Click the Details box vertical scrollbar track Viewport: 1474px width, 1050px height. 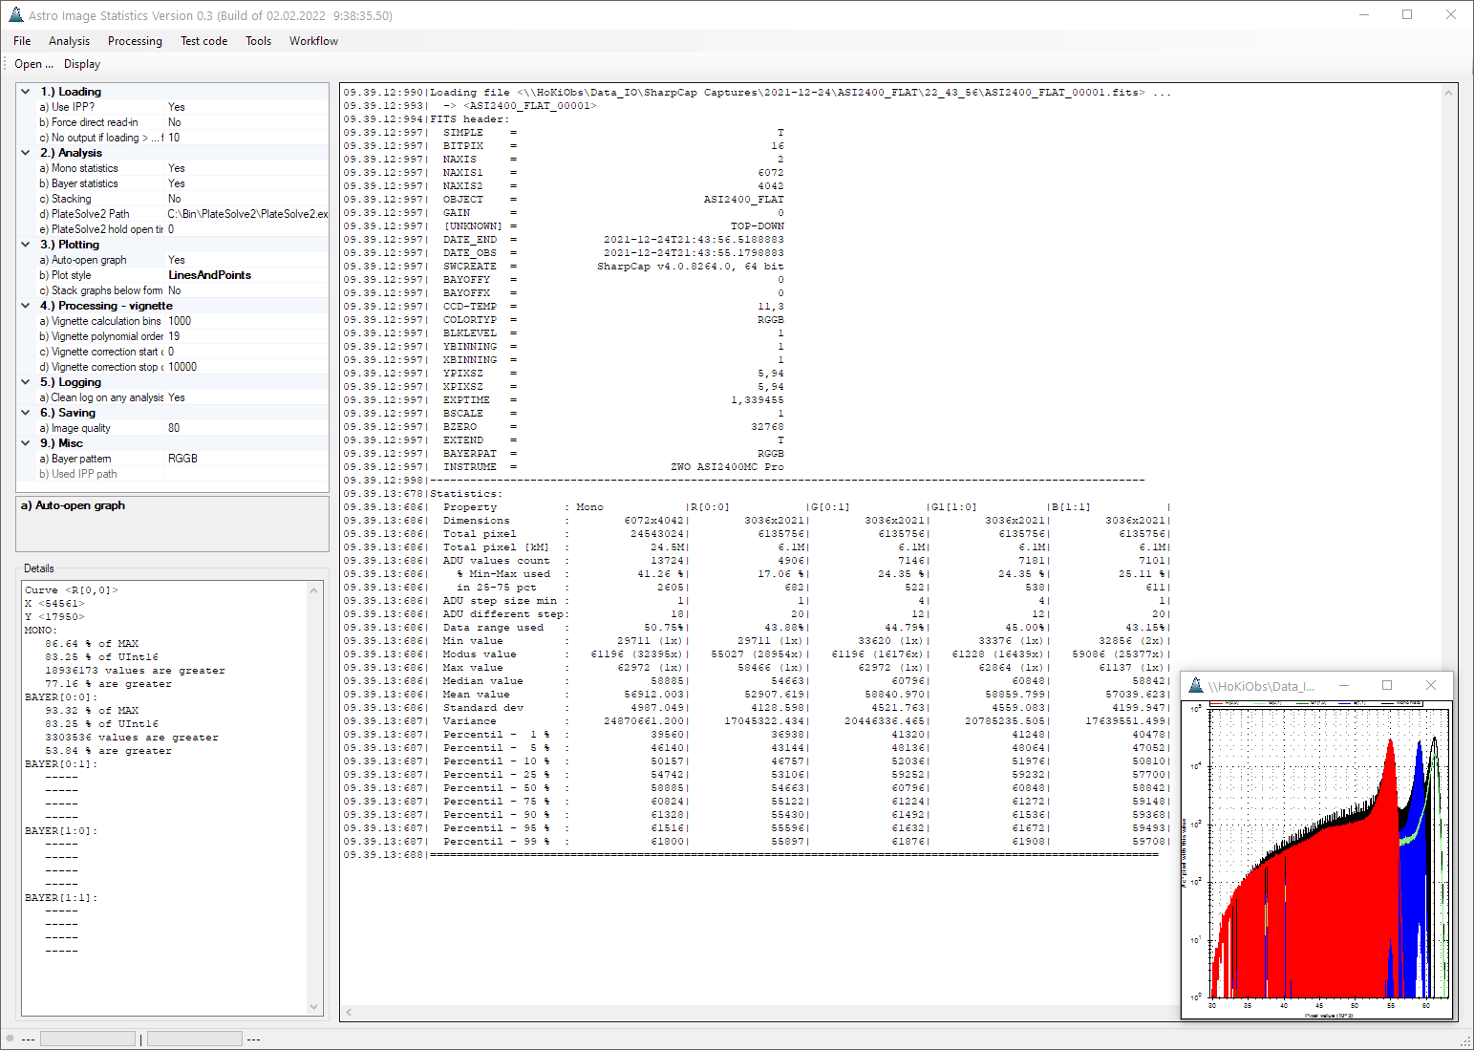(x=314, y=798)
